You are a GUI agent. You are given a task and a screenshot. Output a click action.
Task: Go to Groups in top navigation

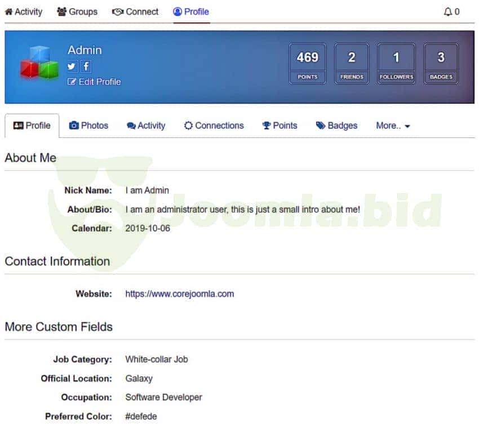(77, 12)
